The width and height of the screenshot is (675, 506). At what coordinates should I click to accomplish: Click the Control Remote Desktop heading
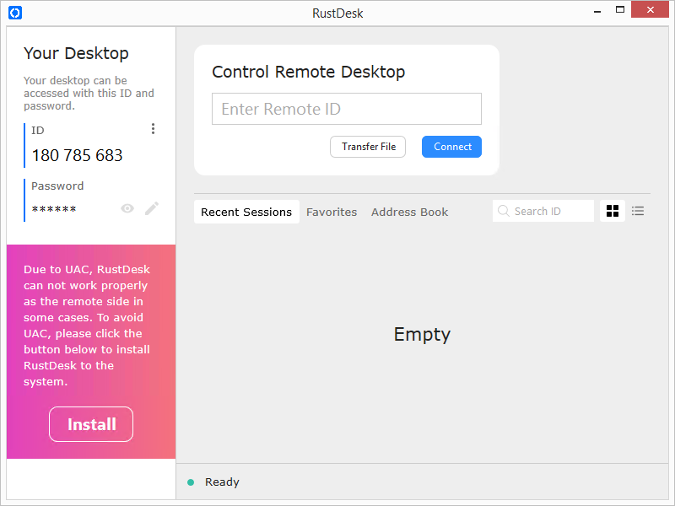(309, 72)
